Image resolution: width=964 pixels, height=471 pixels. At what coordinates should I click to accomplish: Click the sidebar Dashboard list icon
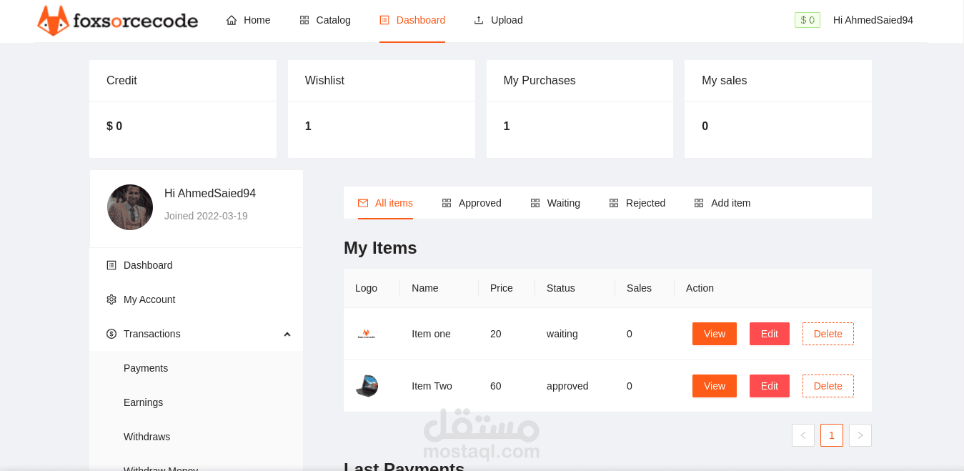point(111,265)
